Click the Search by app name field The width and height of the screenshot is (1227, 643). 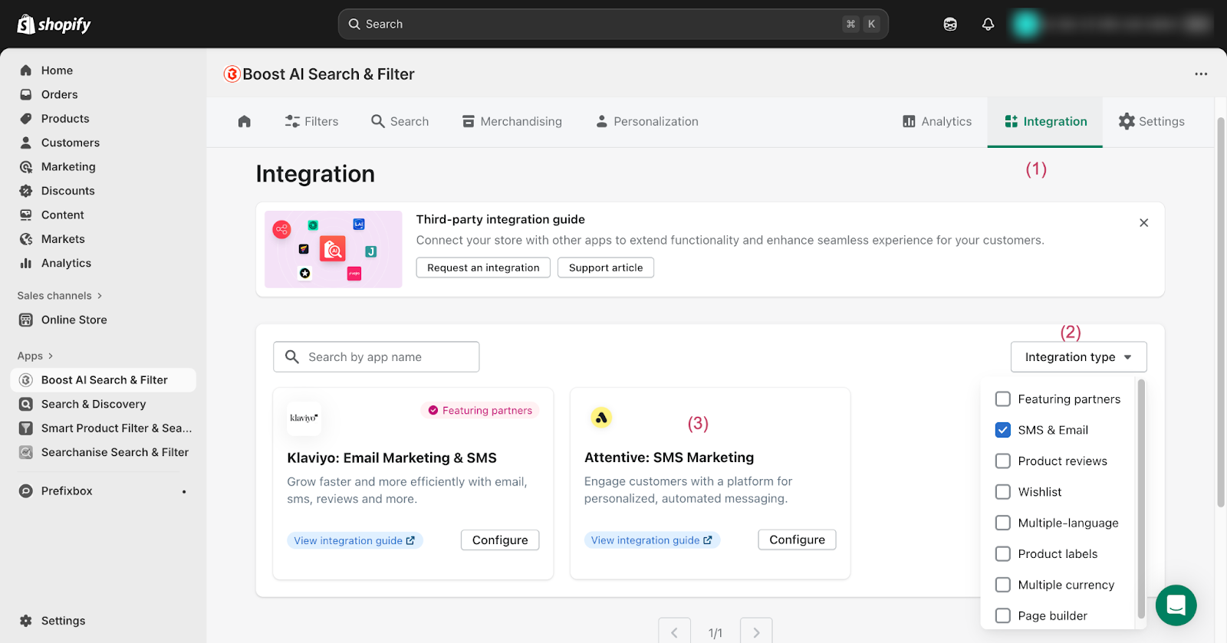376,357
